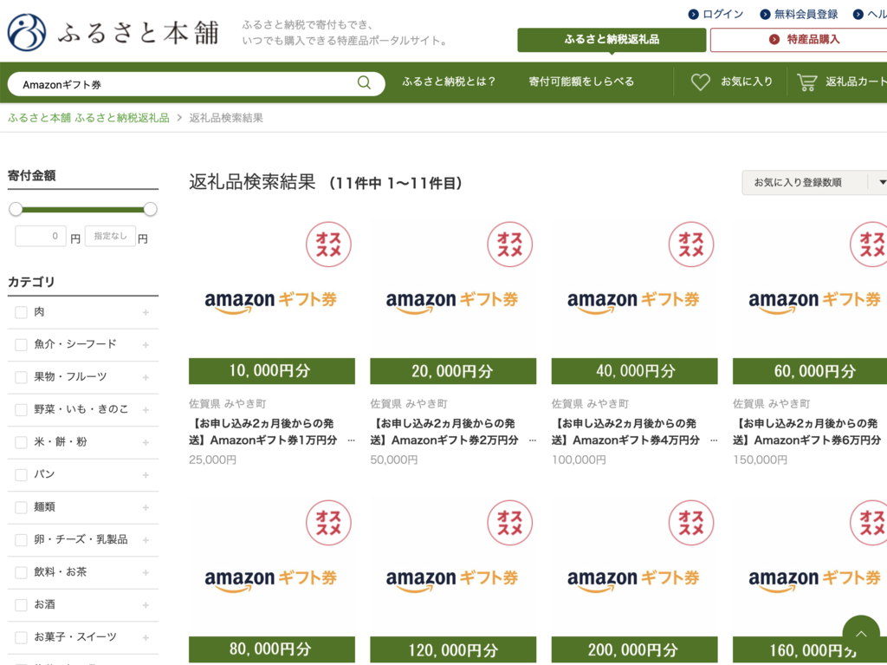Open Amazonギフト券4万円分 product title
The height and width of the screenshot is (665, 887).
[x=635, y=432]
